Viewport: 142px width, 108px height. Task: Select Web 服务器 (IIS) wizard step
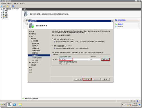click(34, 63)
